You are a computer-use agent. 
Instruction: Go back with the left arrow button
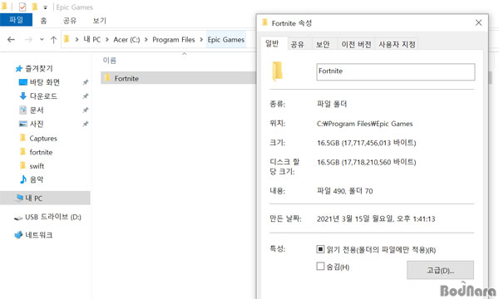(x=11, y=40)
